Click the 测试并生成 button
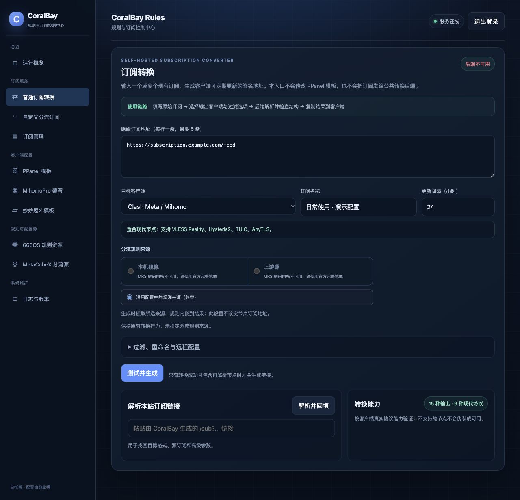 click(142, 373)
